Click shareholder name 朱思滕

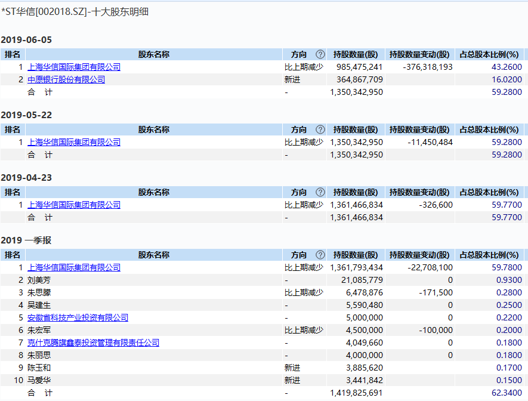click(39, 292)
